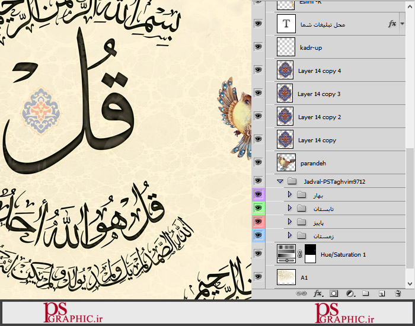Hide the red-labeled پاییز group

coord(258,222)
